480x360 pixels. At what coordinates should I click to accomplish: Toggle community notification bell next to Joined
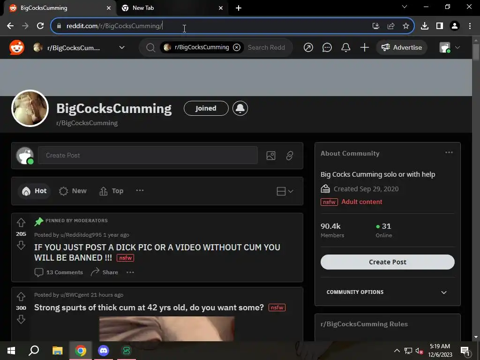coord(240,108)
